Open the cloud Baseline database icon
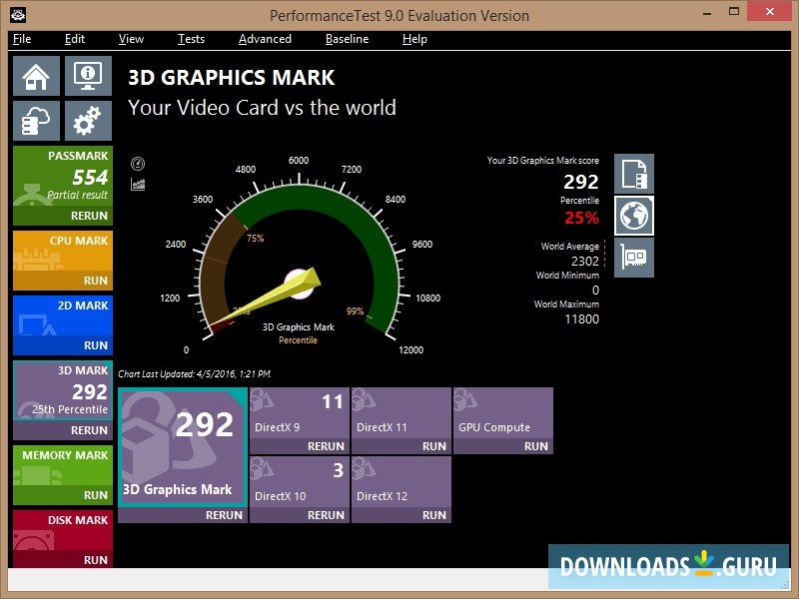This screenshot has width=799, height=599. tap(36, 120)
